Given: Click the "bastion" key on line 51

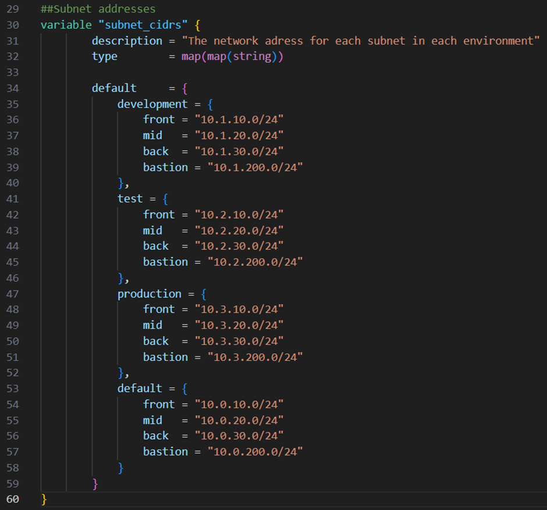Looking at the screenshot, I should [165, 357].
